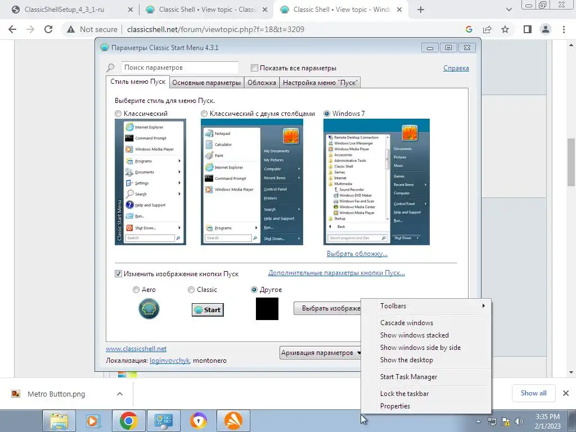Screen dimensions: 576x432
Task: Open the Основные параметры tab
Action: (206, 83)
